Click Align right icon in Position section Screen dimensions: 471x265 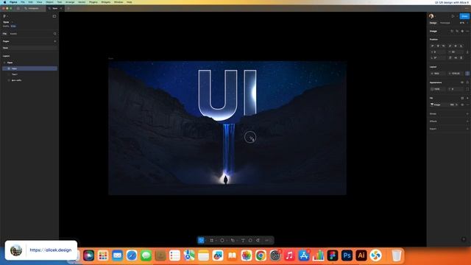click(x=444, y=46)
